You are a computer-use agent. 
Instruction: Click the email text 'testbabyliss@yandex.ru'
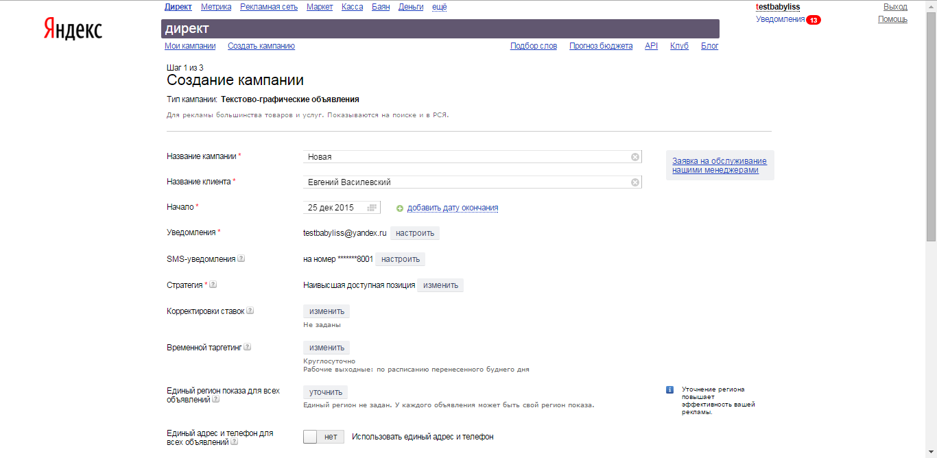click(345, 233)
